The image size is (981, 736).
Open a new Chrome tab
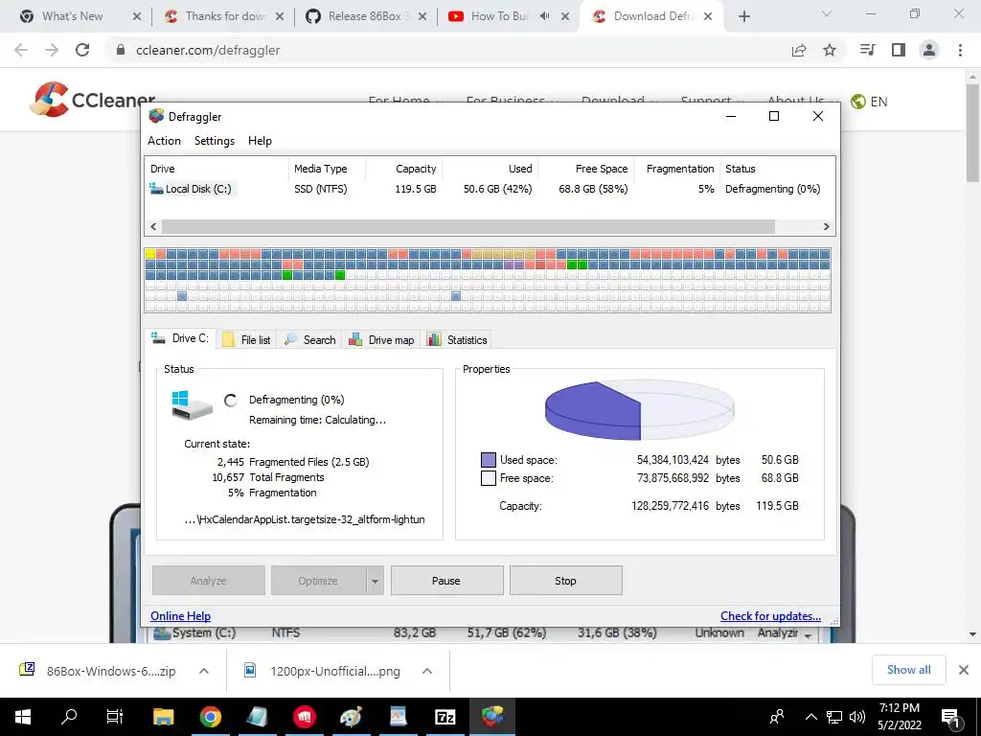pyautogui.click(x=743, y=16)
